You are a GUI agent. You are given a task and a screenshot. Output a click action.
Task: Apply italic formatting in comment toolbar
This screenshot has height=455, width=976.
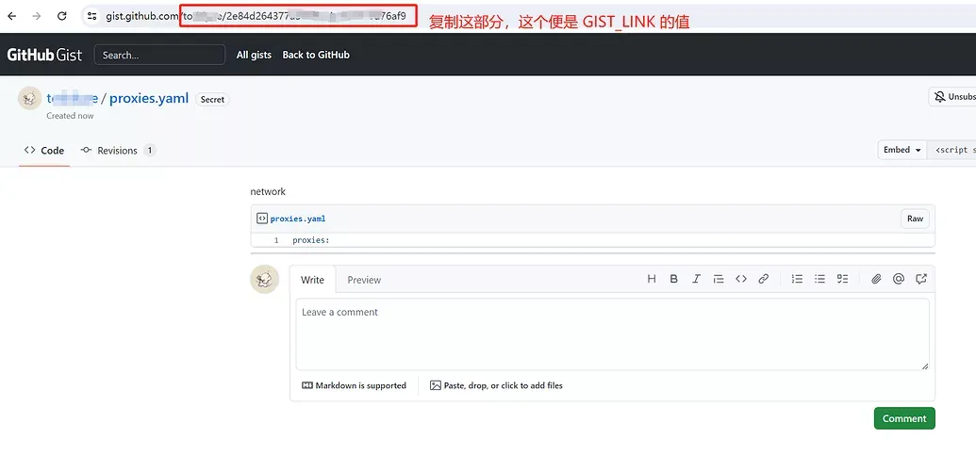pyautogui.click(x=696, y=279)
